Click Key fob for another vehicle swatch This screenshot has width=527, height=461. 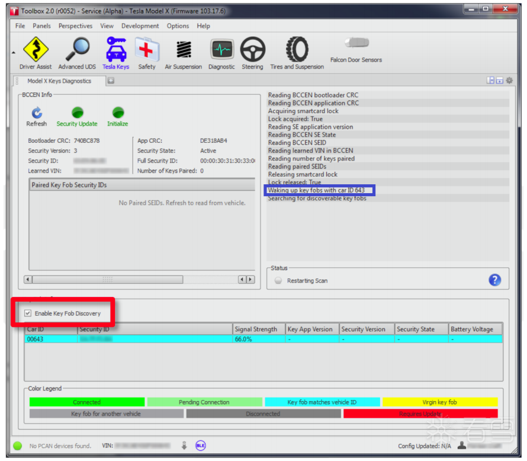tap(106, 414)
